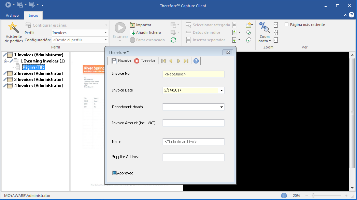The width and height of the screenshot is (357, 200).
Task: Click the Zoom hasta magnifier icon
Action: pyautogui.click(x=265, y=28)
